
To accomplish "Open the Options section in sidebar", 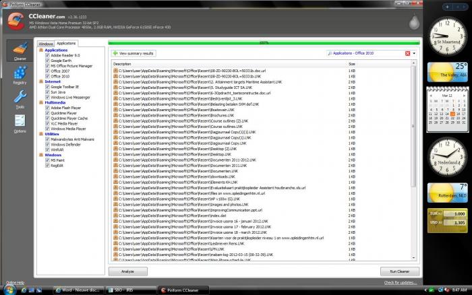I will coord(20,124).
